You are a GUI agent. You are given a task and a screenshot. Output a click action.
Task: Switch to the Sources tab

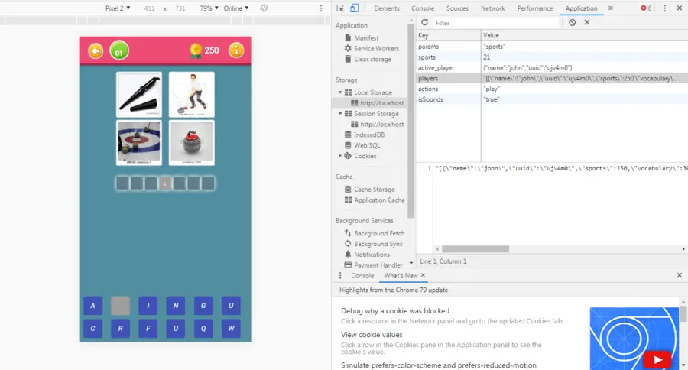point(457,8)
